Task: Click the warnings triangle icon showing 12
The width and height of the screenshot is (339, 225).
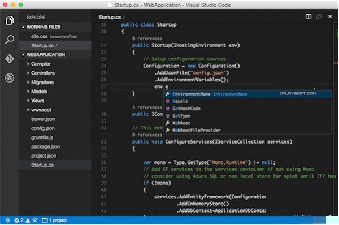Action: tap(28, 220)
